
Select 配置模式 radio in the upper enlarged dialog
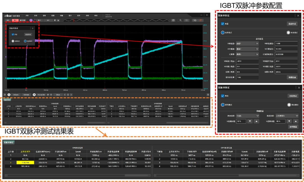223,33
